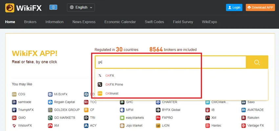Click the Hantec broker icon
This screenshot has width=279, height=131.
(207, 125)
